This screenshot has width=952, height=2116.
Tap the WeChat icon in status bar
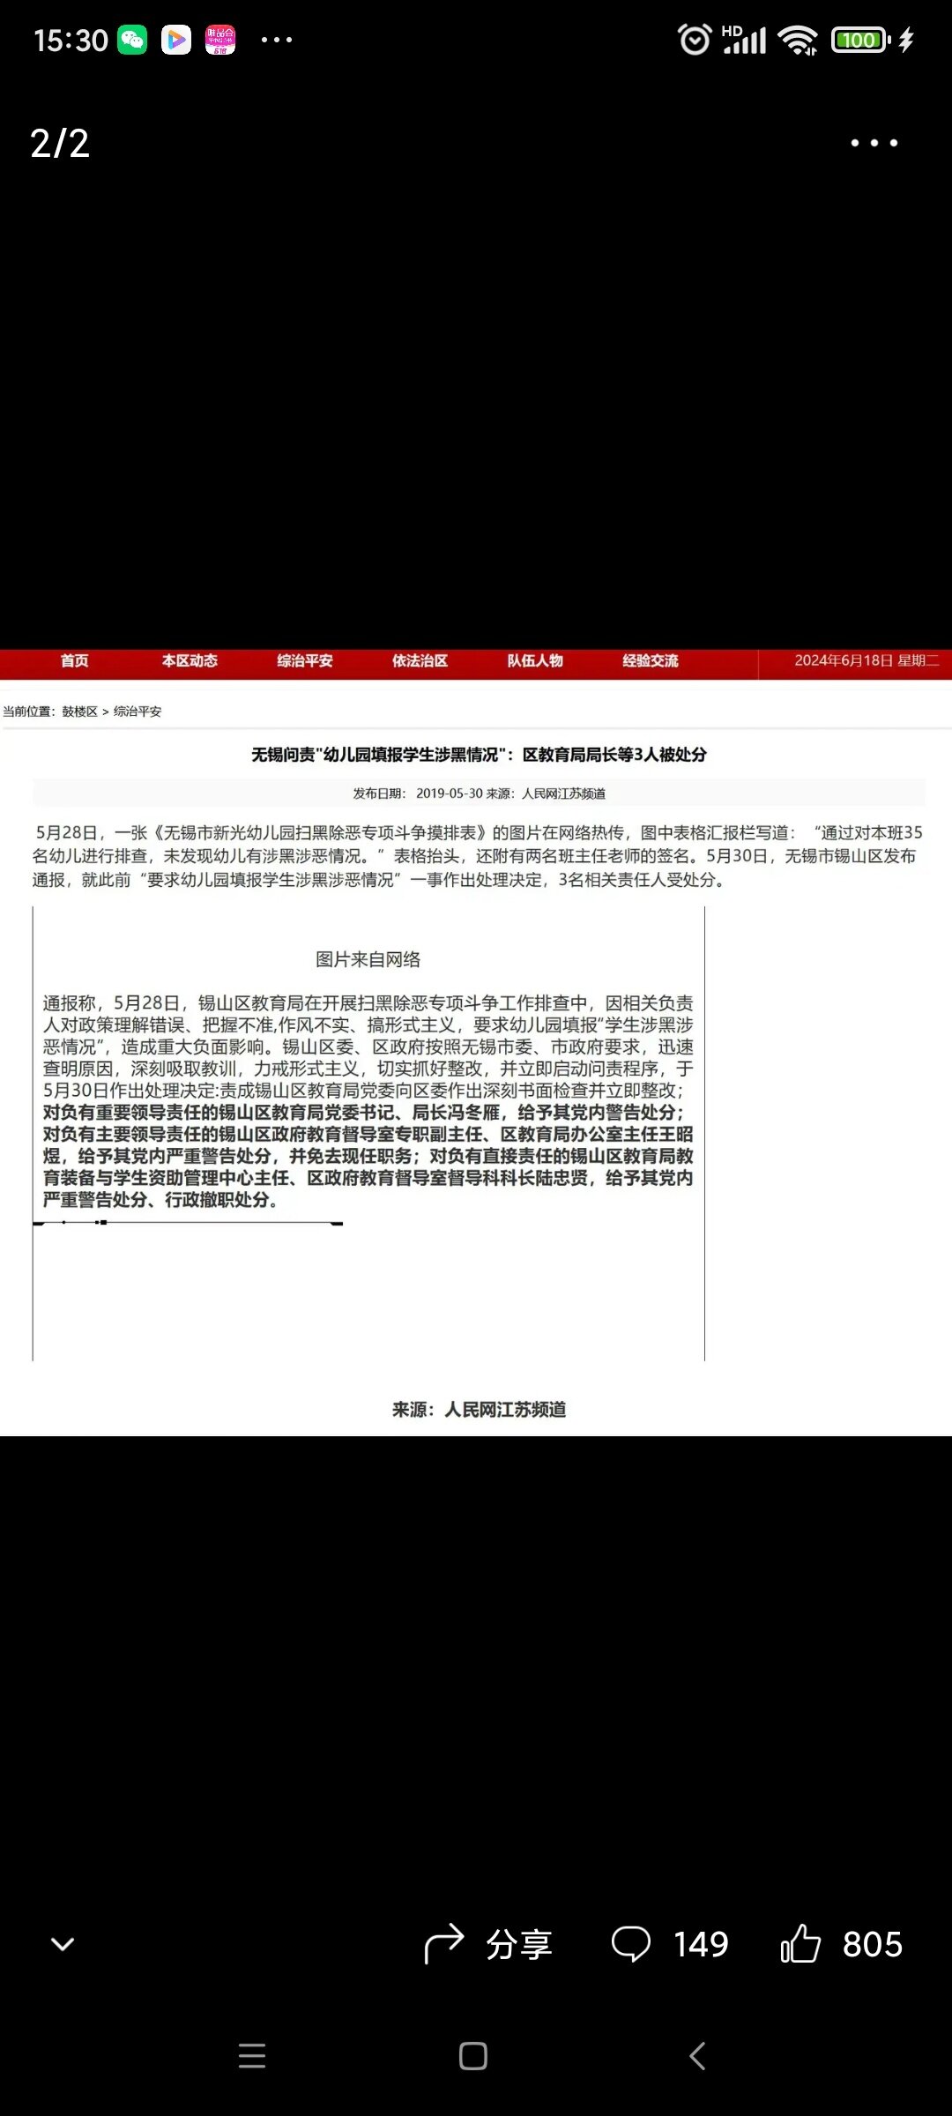[133, 40]
